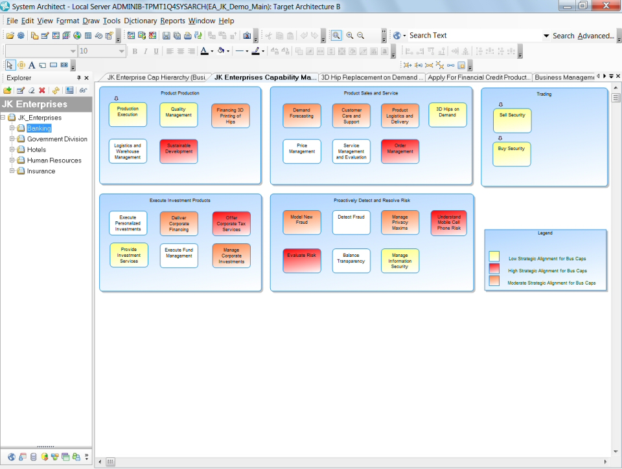Click the database icon at the Explorer panel bottom
Viewport: 622px width, 469px height.
pos(34,456)
